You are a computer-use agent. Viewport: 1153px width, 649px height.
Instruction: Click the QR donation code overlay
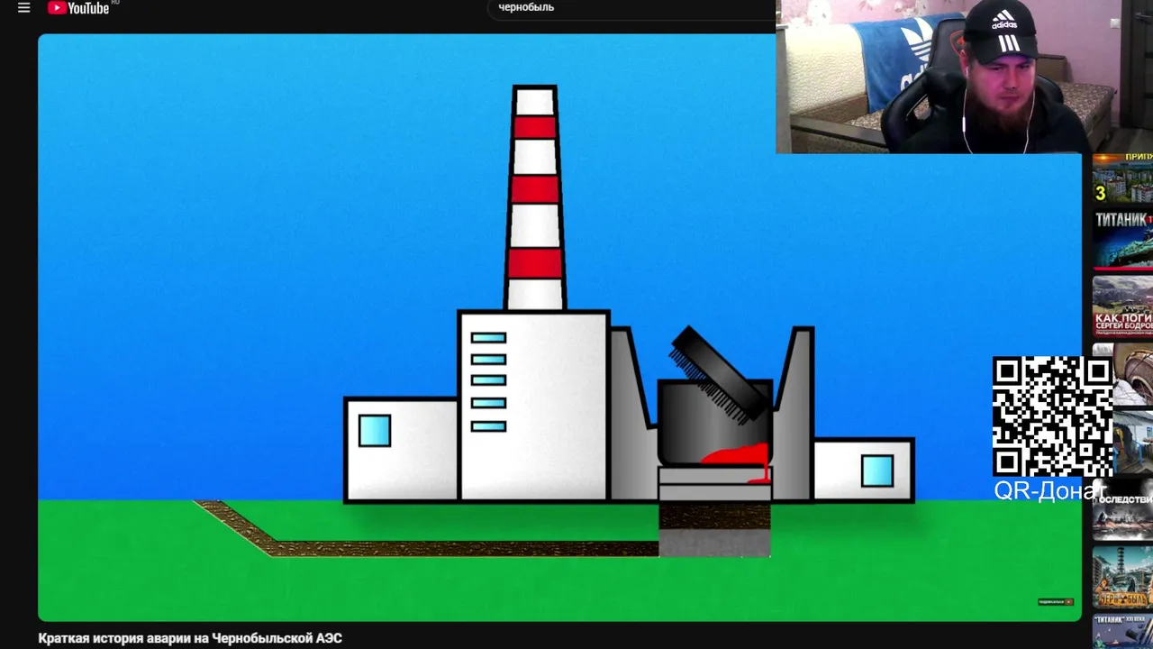pyautogui.click(x=1052, y=416)
